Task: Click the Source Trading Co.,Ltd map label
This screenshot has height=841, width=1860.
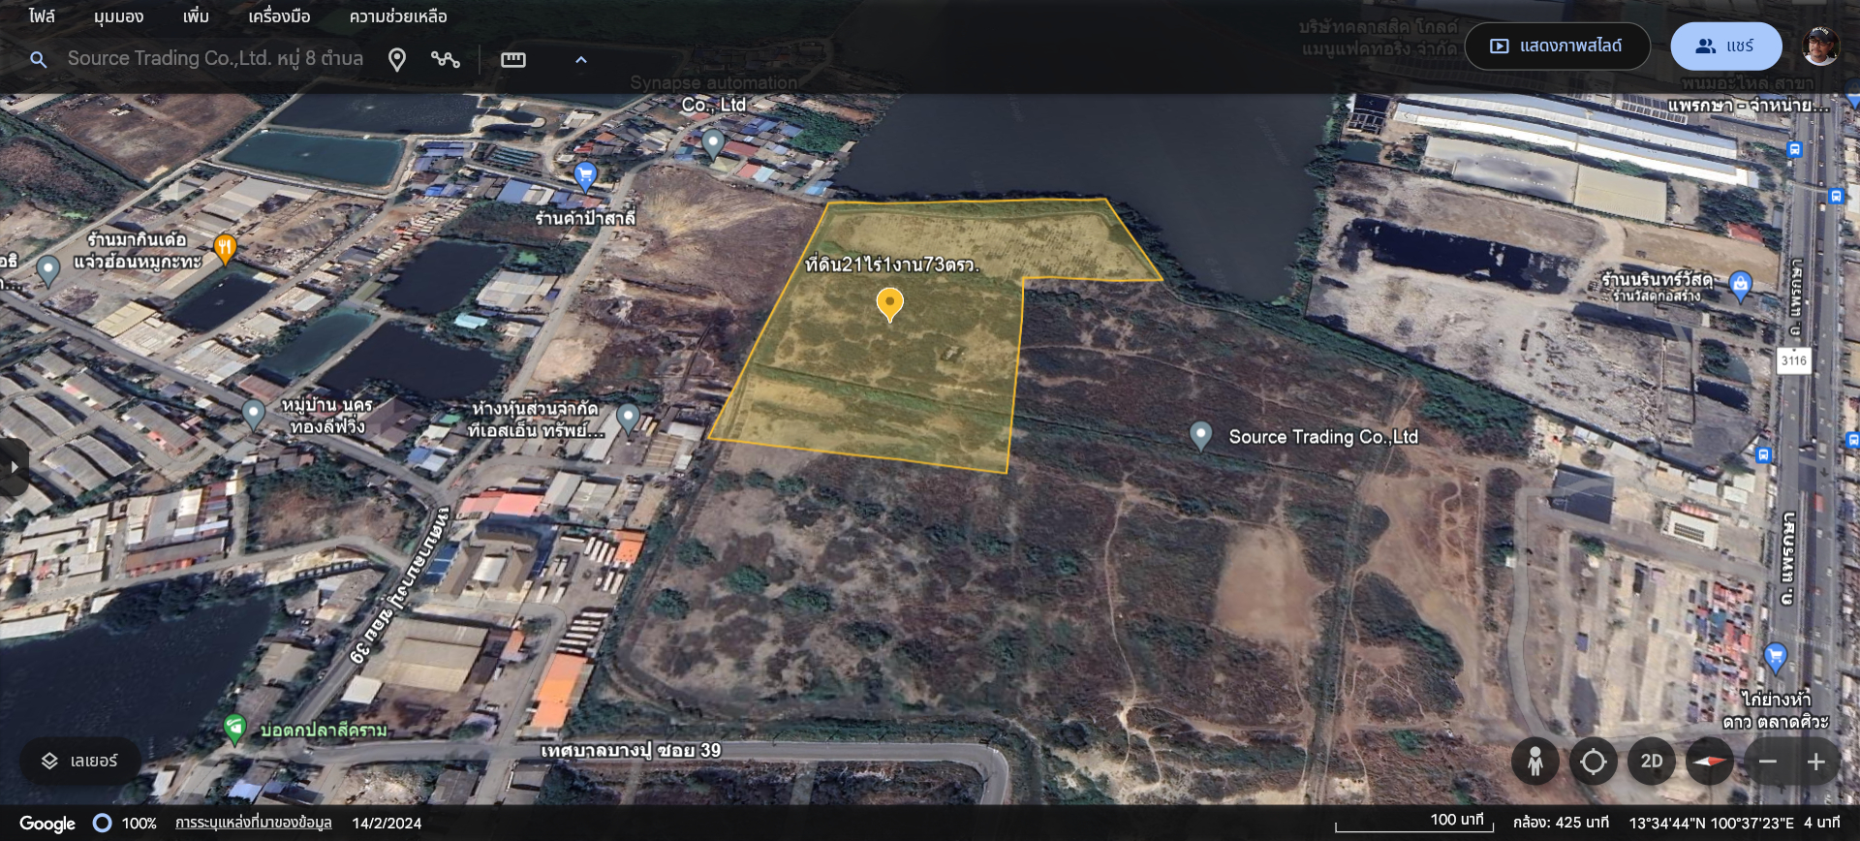Action: point(1323,437)
